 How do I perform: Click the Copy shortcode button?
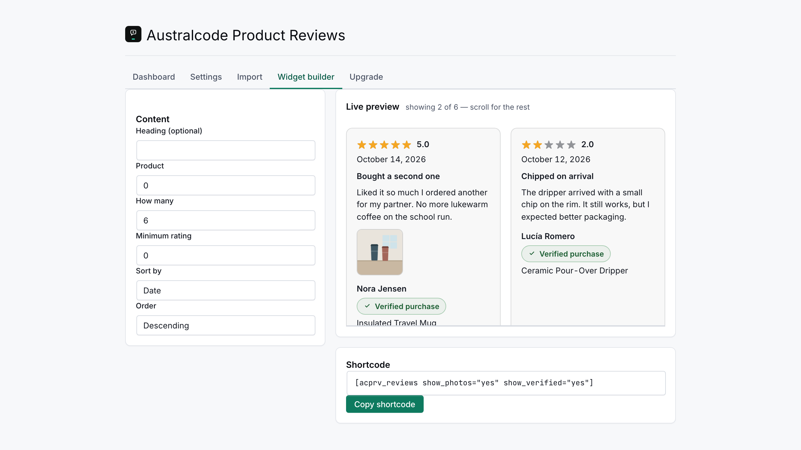point(385,404)
